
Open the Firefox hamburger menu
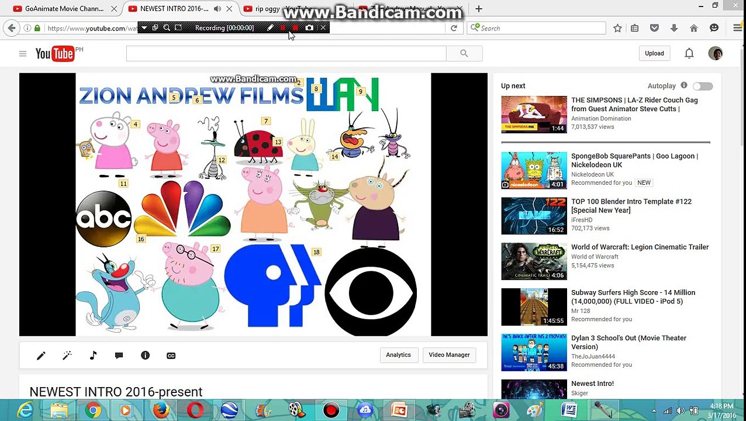pyautogui.click(x=738, y=28)
